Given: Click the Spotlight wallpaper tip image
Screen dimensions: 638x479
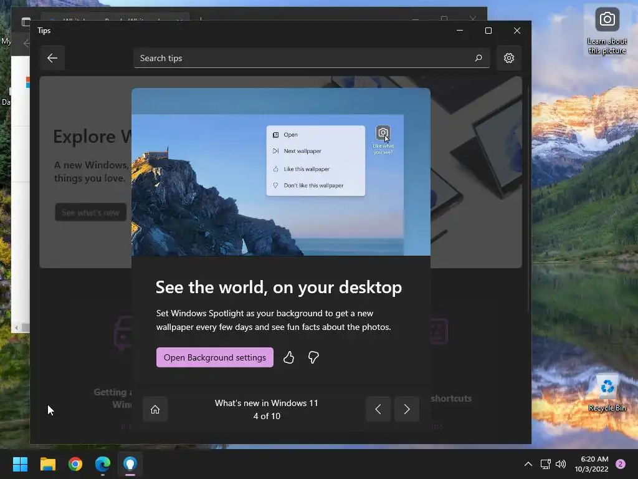Looking at the screenshot, I should coord(281,172).
